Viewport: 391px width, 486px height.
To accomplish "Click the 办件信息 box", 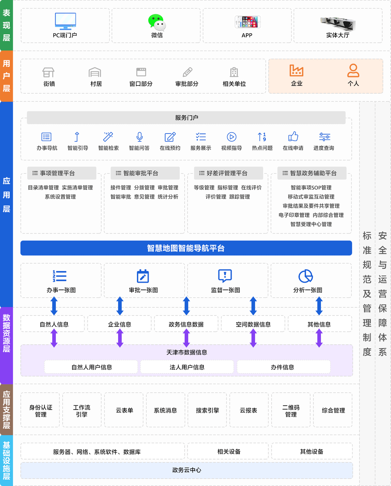I will click(x=283, y=367).
